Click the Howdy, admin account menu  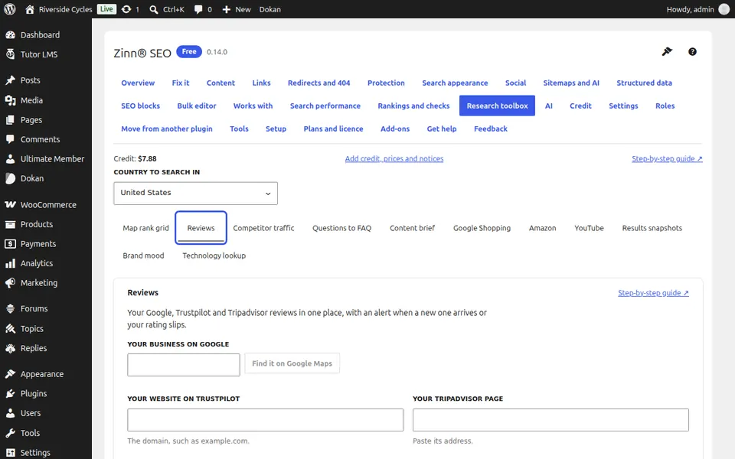click(x=697, y=9)
